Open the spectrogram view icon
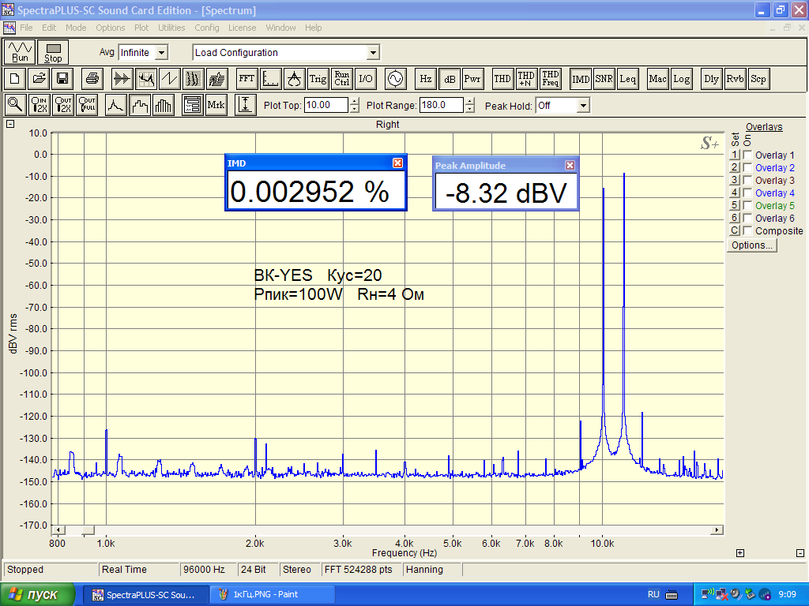 [193, 79]
